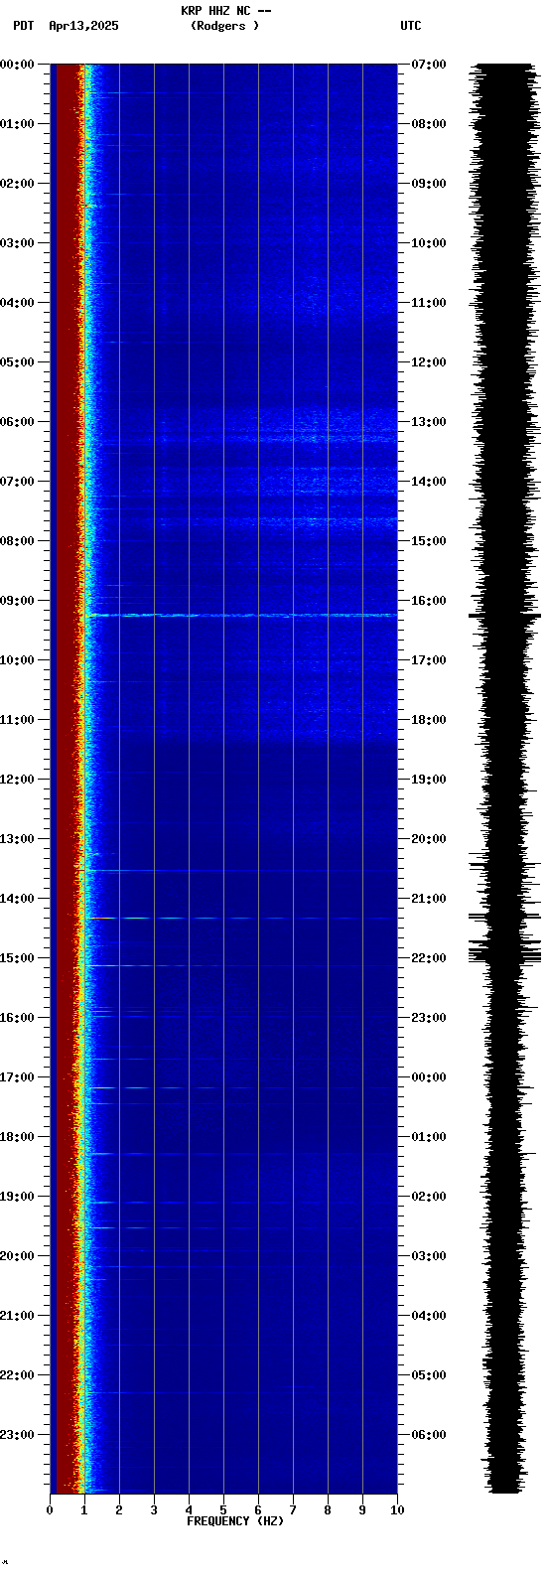Viewport: 548px width, 1573px height.
Task: Click the 'UTC' timezone header
Action: [x=411, y=26]
